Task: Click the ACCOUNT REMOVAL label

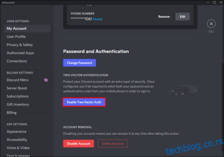Action: tap(78, 127)
